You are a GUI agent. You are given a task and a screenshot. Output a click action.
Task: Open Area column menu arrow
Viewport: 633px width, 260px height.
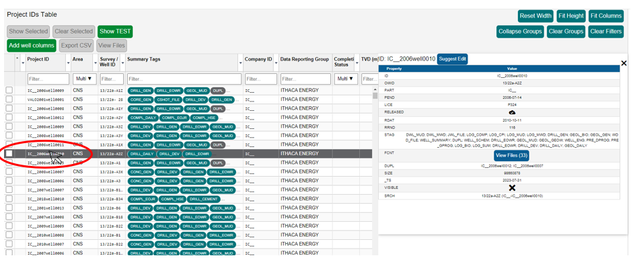(96, 63)
